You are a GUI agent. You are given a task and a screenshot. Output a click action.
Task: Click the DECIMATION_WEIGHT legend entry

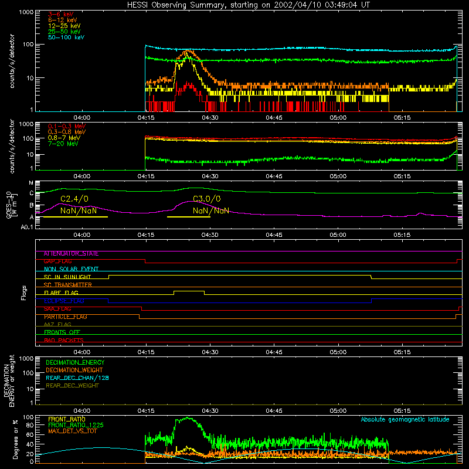point(74,370)
